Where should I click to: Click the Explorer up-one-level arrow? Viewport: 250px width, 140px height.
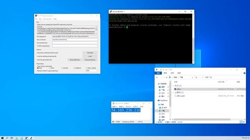[x=166, y=77]
